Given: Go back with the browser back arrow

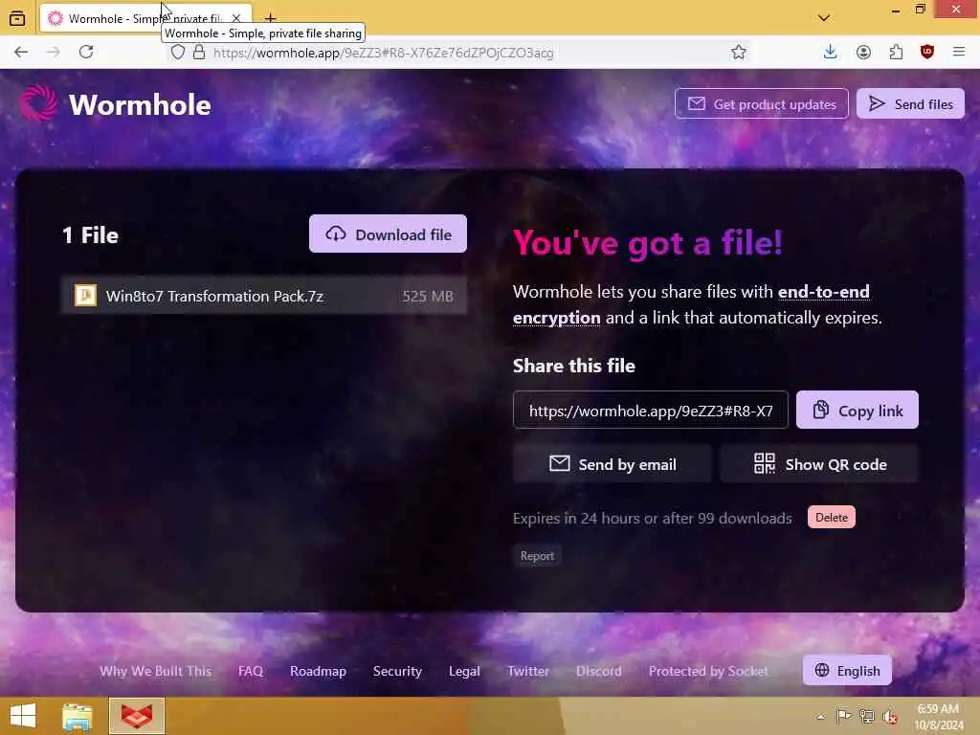Looking at the screenshot, I should coord(21,52).
